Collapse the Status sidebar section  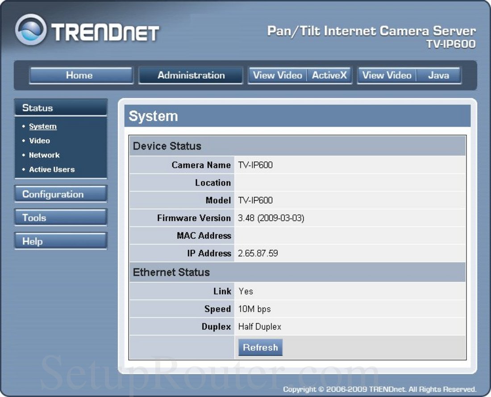[x=61, y=108]
